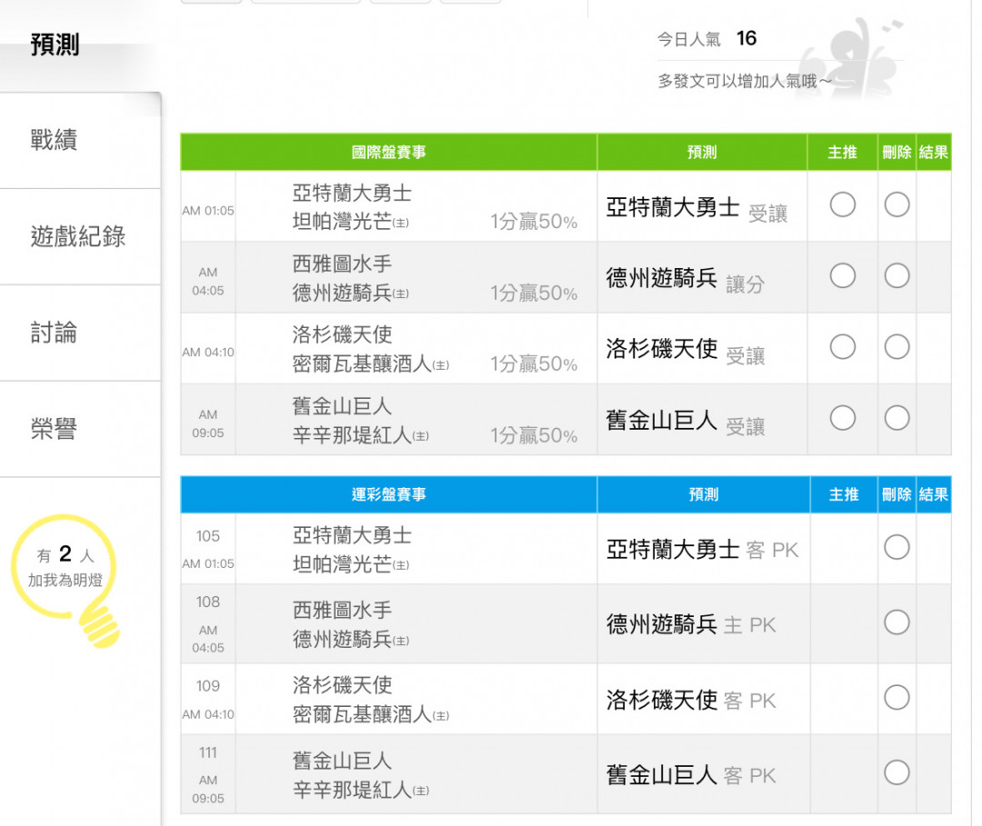Viewport: 982px width, 826px height.
Task: Open the 預測 sidebar tab
Action: point(55,45)
